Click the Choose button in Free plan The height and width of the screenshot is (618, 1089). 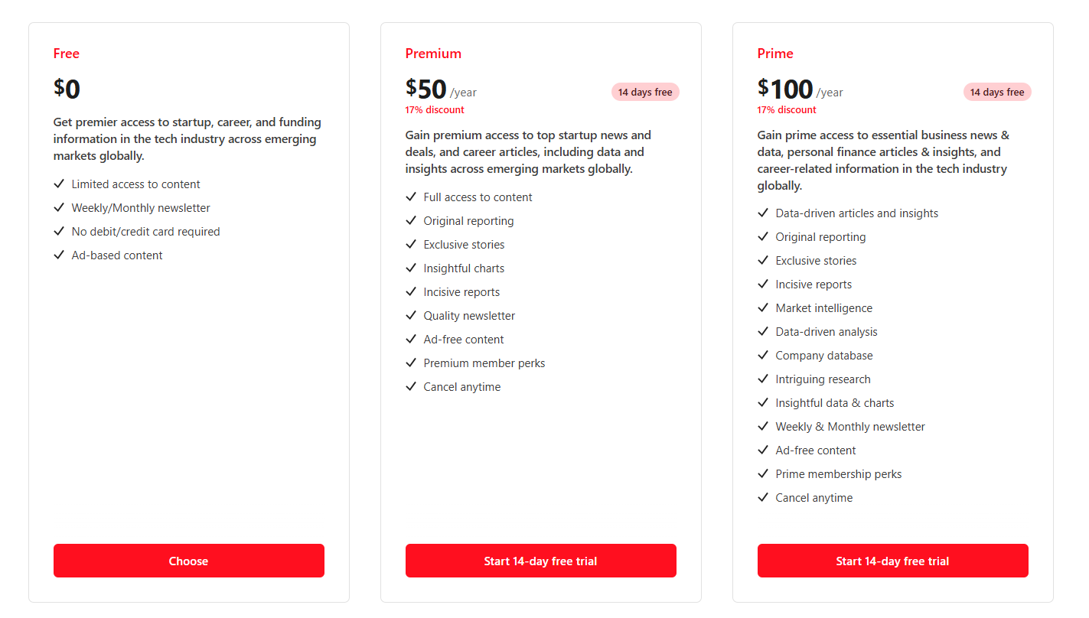pos(188,561)
